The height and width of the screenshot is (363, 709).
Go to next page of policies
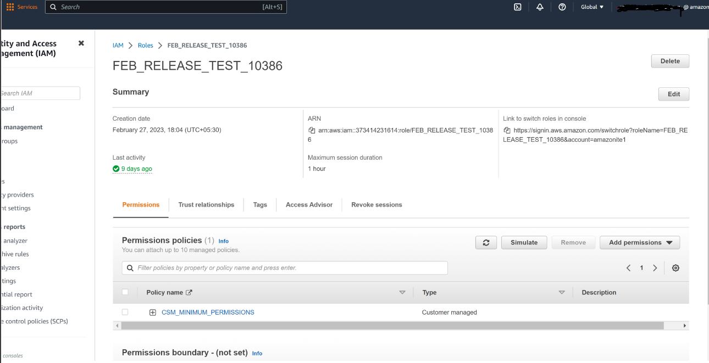click(x=655, y=267)
